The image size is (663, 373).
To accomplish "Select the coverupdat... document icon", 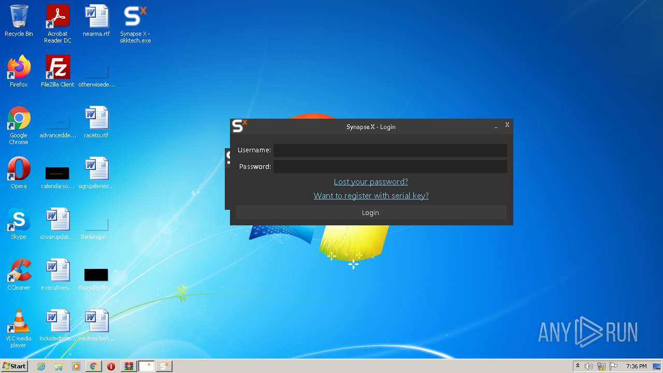I will click(x=57, y=224).
